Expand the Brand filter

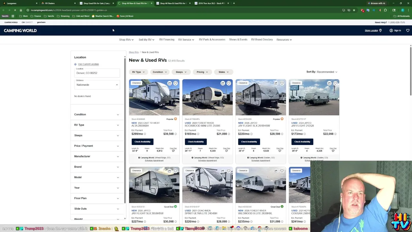pyautogui.click(x=97, y=167)
